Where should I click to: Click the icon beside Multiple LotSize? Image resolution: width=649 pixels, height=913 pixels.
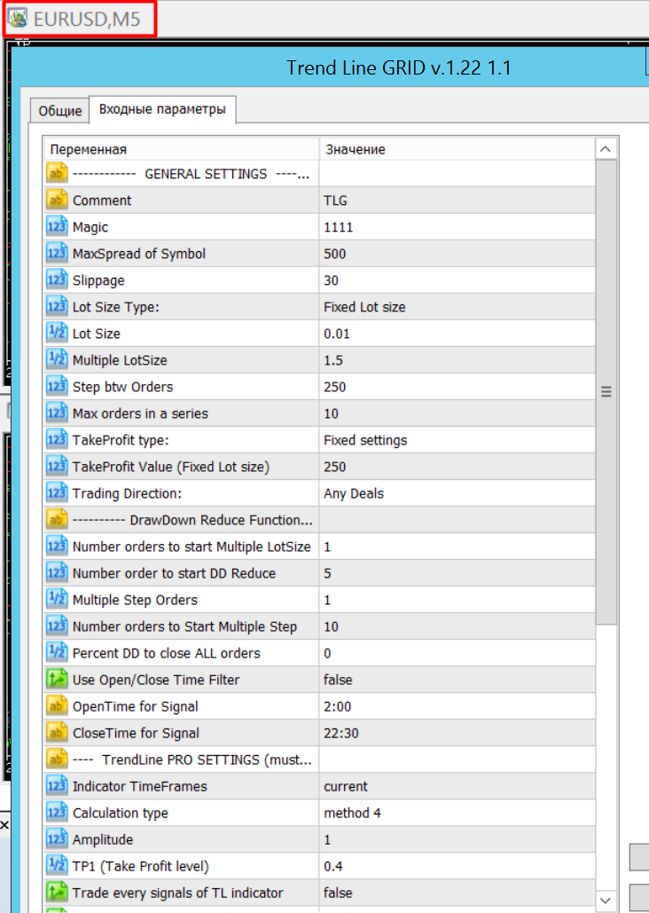coord(57,360)
